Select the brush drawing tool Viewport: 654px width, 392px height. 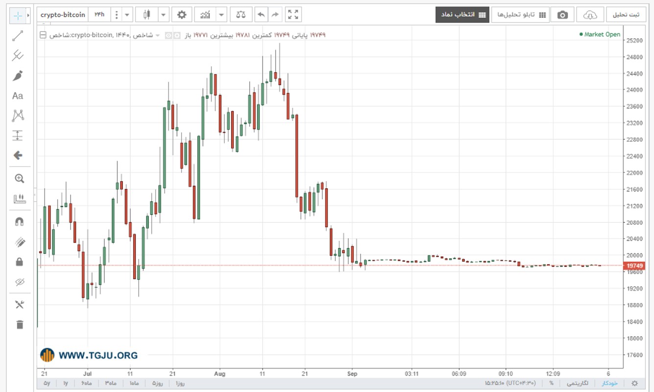coord(18,75)
